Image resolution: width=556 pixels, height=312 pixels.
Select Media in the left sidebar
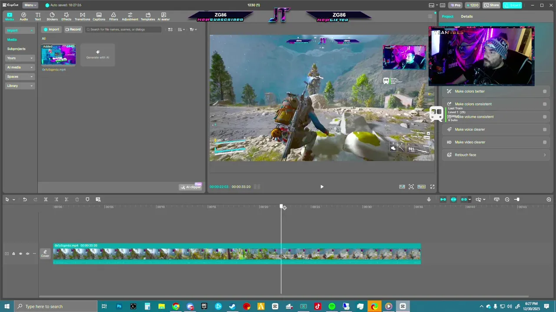[12, 39]
